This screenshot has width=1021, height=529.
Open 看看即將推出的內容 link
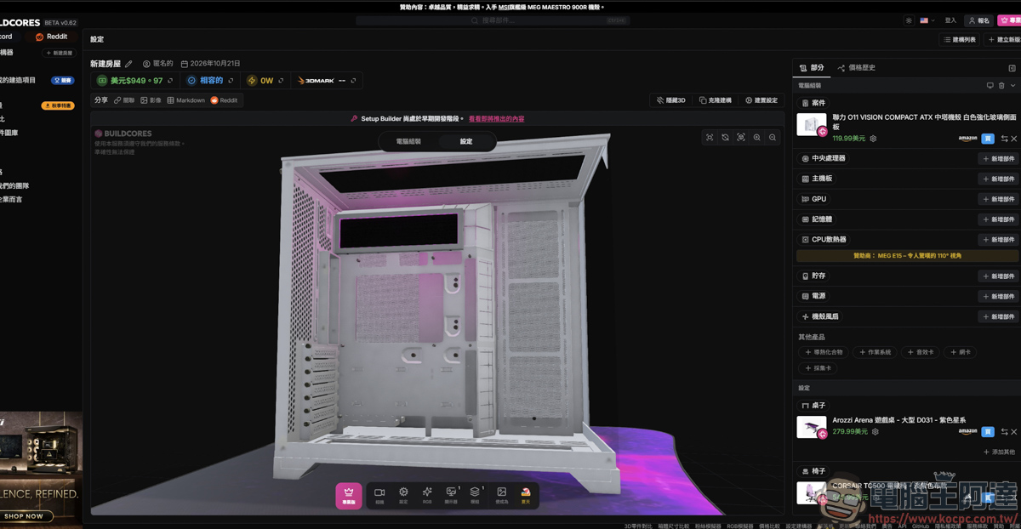(x=497, y=119)
